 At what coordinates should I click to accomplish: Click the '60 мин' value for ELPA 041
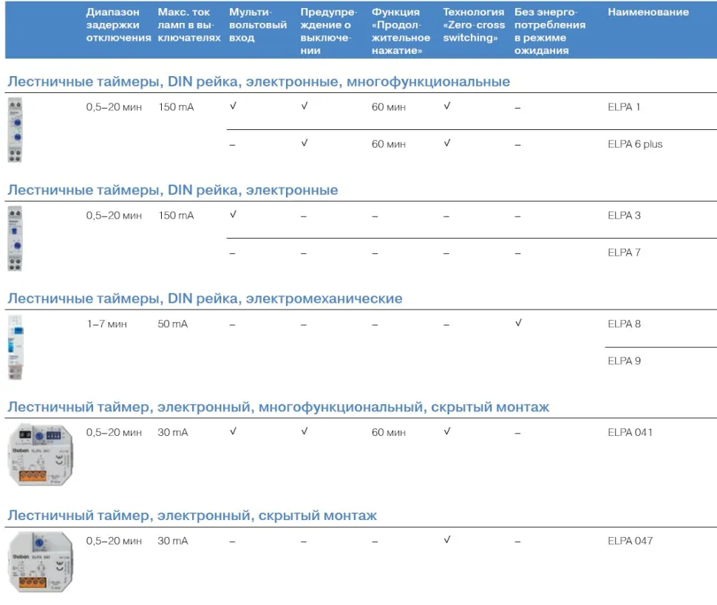(x=388, y=432)
